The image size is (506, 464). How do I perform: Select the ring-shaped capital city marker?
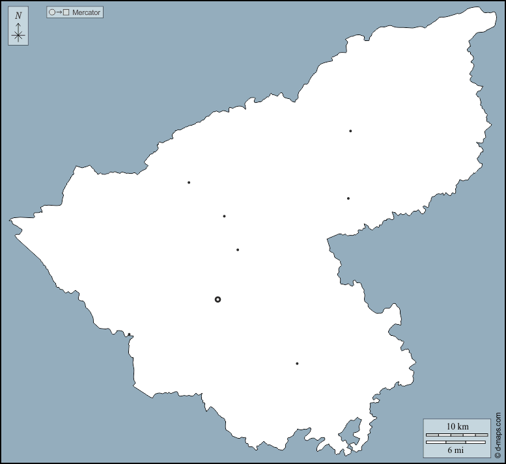pos(218,299)
